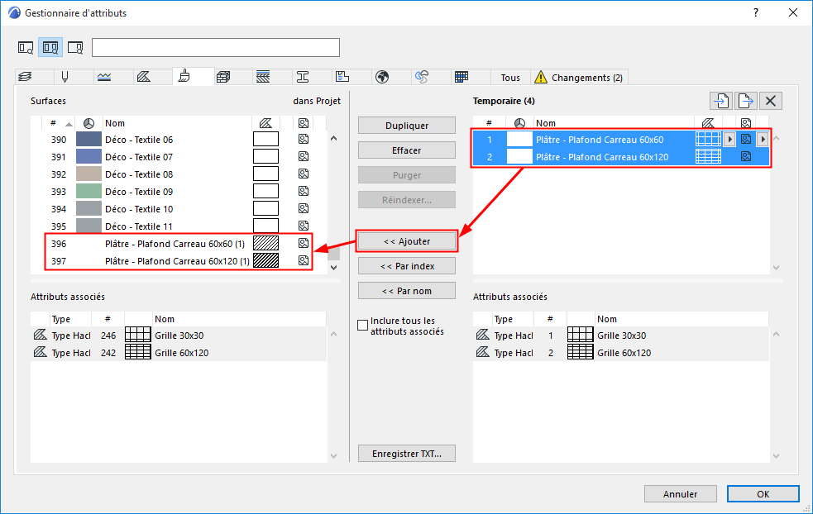Screen dimensions: 813x514
Task: Open the Building Materials tab
Action: pos(223,77)
